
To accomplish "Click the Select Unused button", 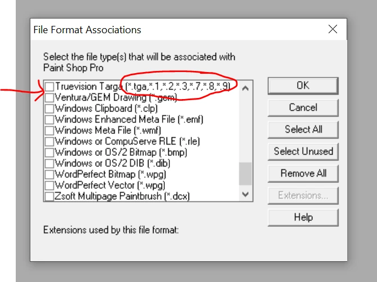I will 303,151.
